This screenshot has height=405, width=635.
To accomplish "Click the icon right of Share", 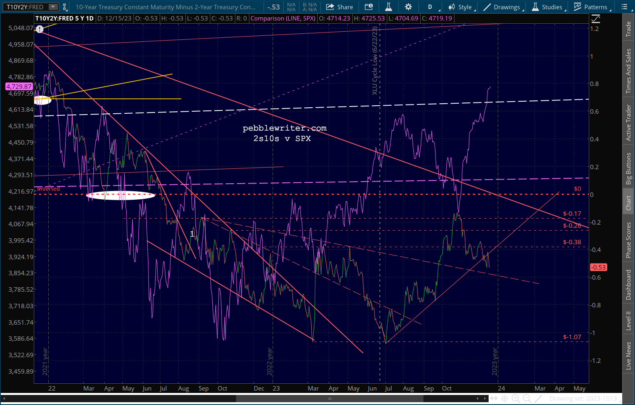I will tap(368, 7).
